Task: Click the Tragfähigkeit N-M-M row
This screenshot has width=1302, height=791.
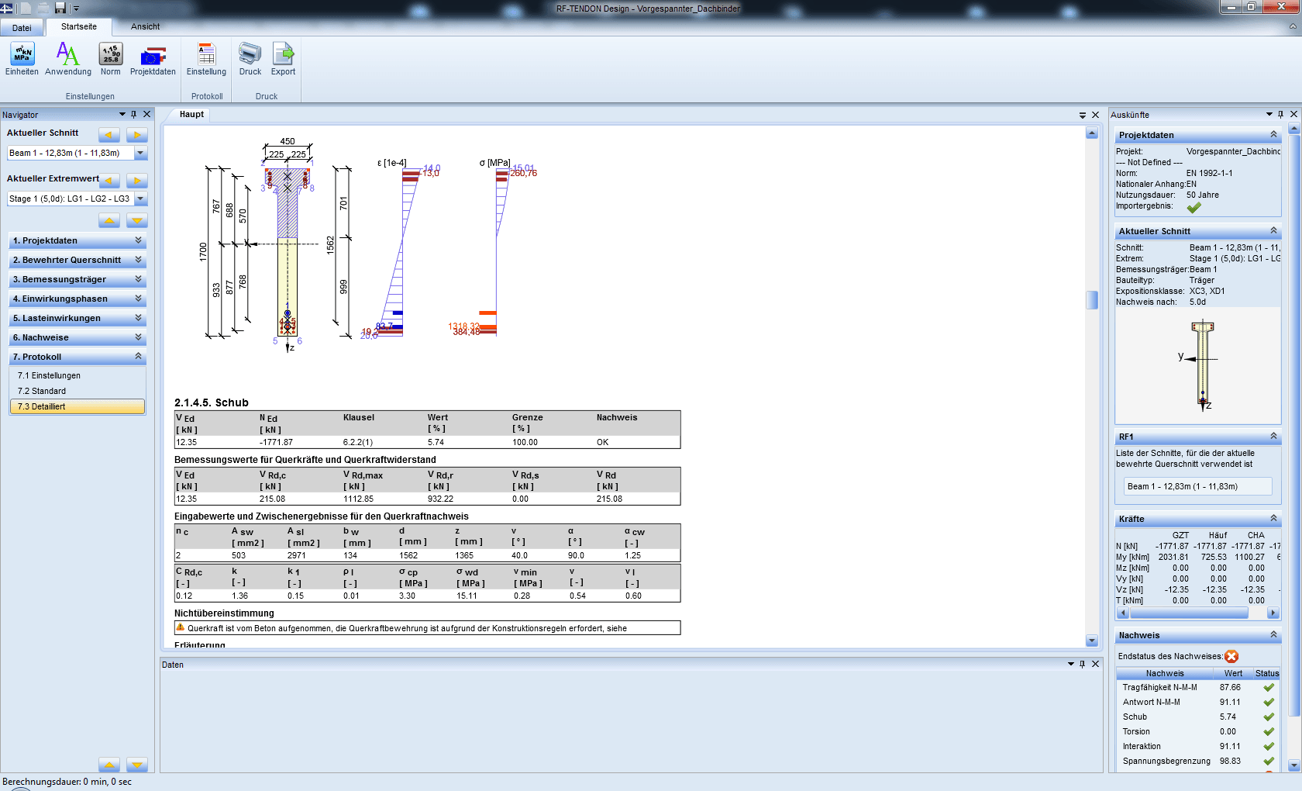Action: [1198, 687]
